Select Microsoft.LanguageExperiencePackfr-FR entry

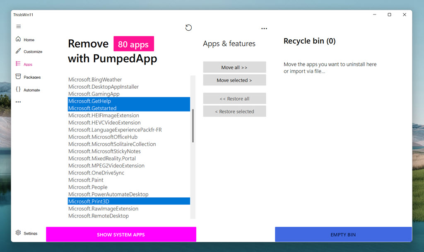tap(129, 130)
